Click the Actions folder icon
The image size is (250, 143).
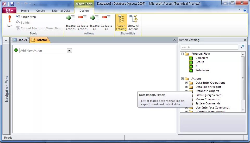(186, 79)
